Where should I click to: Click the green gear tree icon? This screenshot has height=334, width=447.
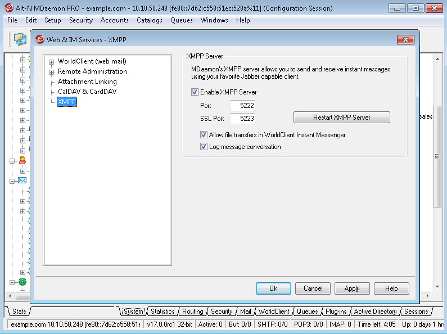22,282
